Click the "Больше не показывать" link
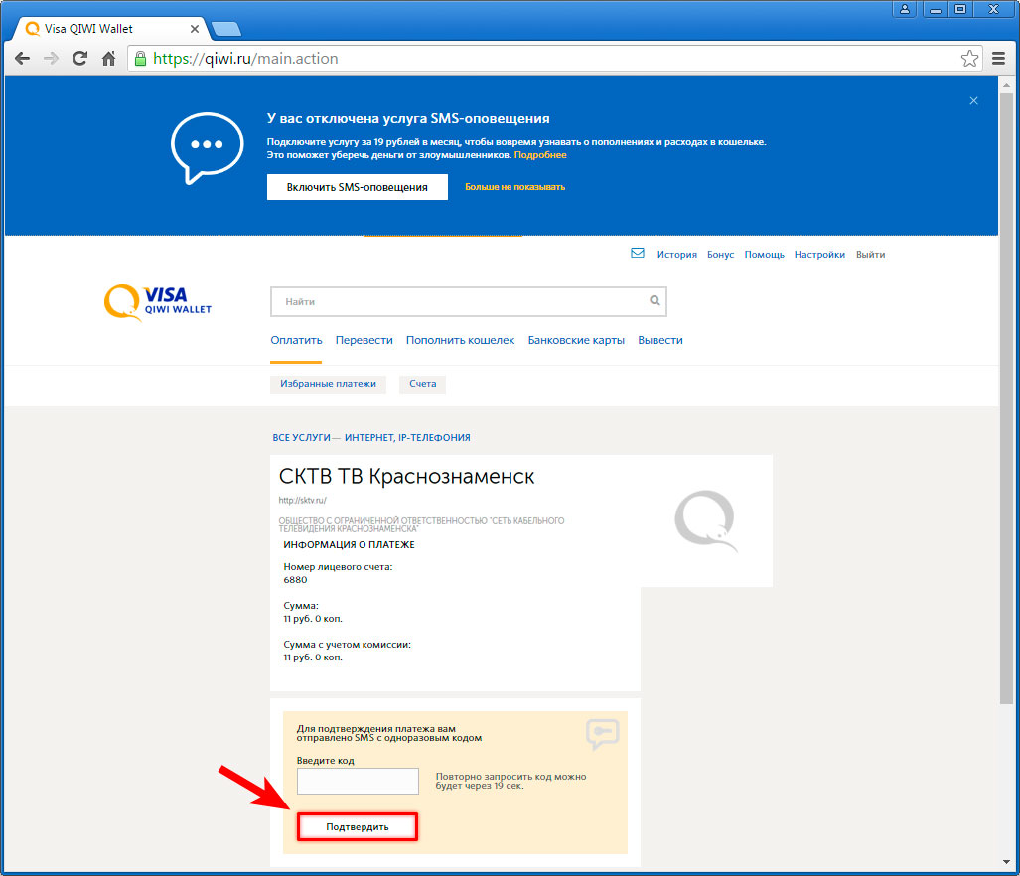 point(514,187)
